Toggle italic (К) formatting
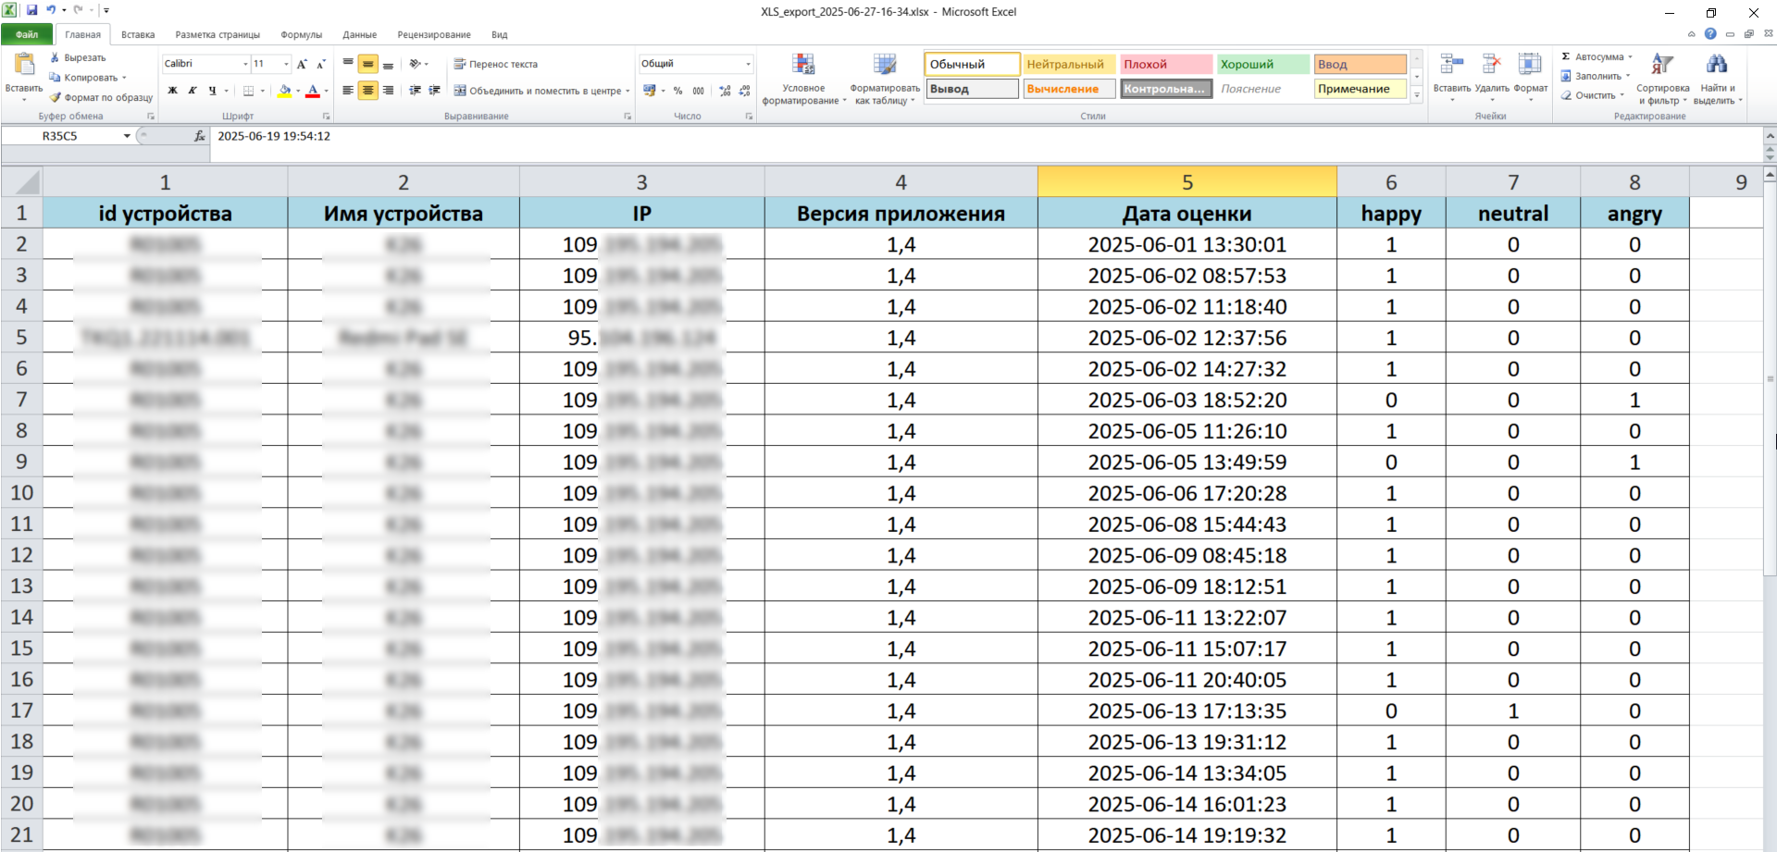The height and width of the screenshot is (852, 1777). [193, 91]
